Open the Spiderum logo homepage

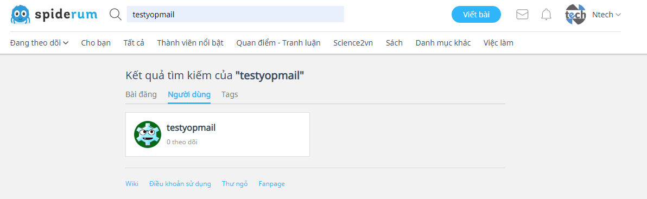point(54,15)
